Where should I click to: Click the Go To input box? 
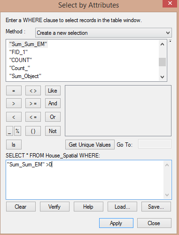click(x=155, y=144)
